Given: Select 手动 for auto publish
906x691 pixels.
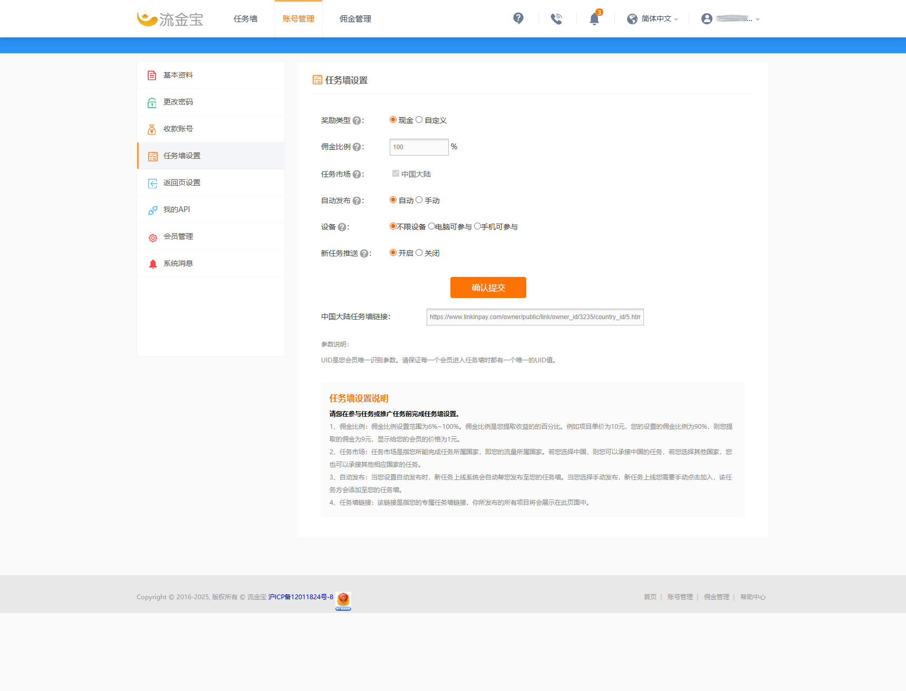Looking at the screenshot, I should (419, 200).
